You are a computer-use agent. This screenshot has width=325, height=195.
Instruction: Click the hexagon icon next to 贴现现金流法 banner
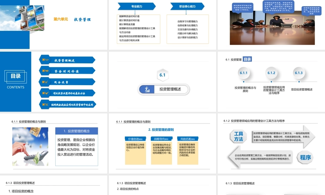[x=45, y=104]
